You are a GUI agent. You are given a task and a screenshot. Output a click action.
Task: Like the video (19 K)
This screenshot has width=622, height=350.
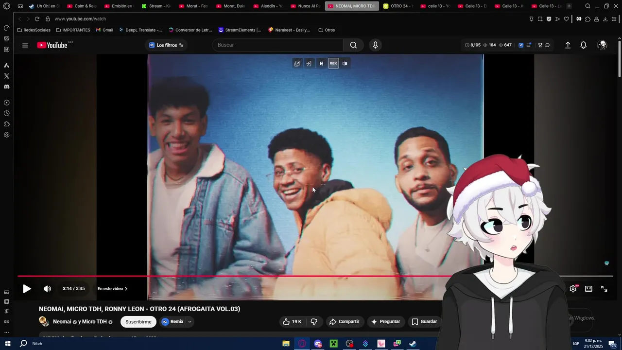pyautogui.click(x=293, y=322)
